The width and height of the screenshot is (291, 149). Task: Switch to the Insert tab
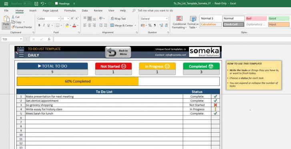tap(33, 10)
